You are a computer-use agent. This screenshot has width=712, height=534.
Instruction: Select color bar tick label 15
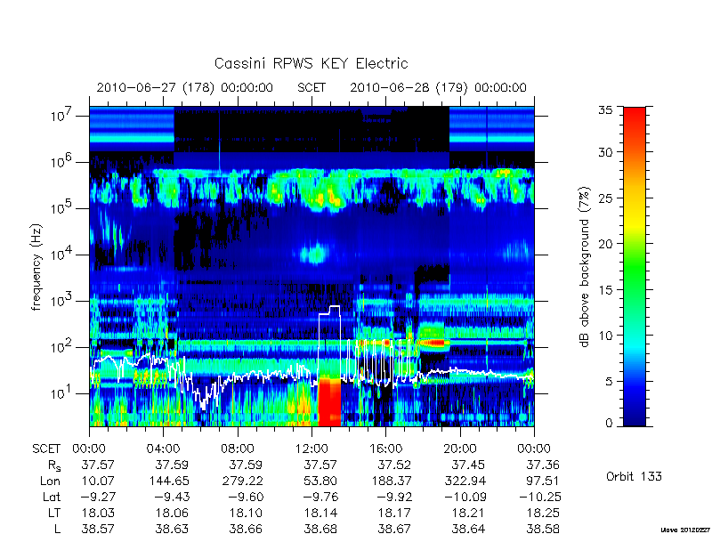[x=605, y=290]
